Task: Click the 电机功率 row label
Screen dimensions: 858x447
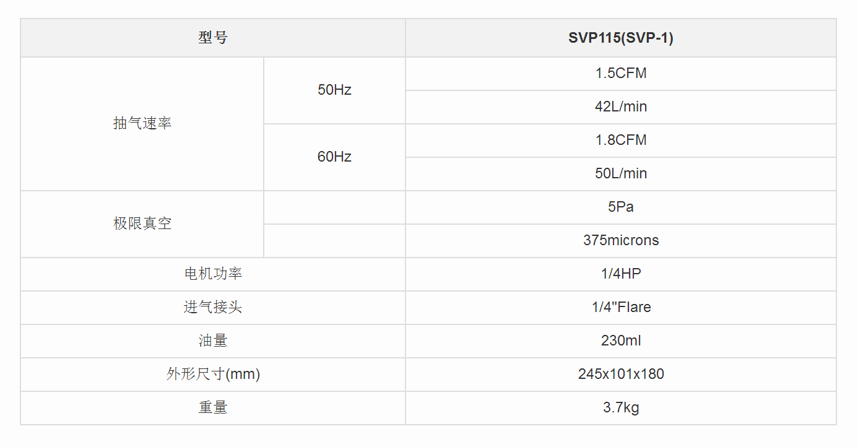Action: click(x=213, y=274)
